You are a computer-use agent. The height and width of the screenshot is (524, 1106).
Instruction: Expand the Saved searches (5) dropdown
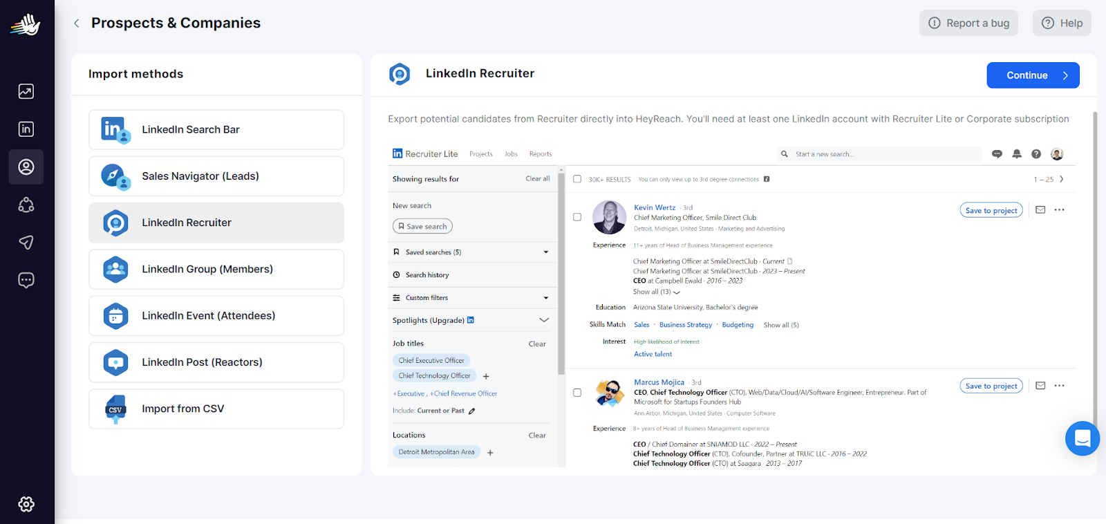(x=546, y=252)
